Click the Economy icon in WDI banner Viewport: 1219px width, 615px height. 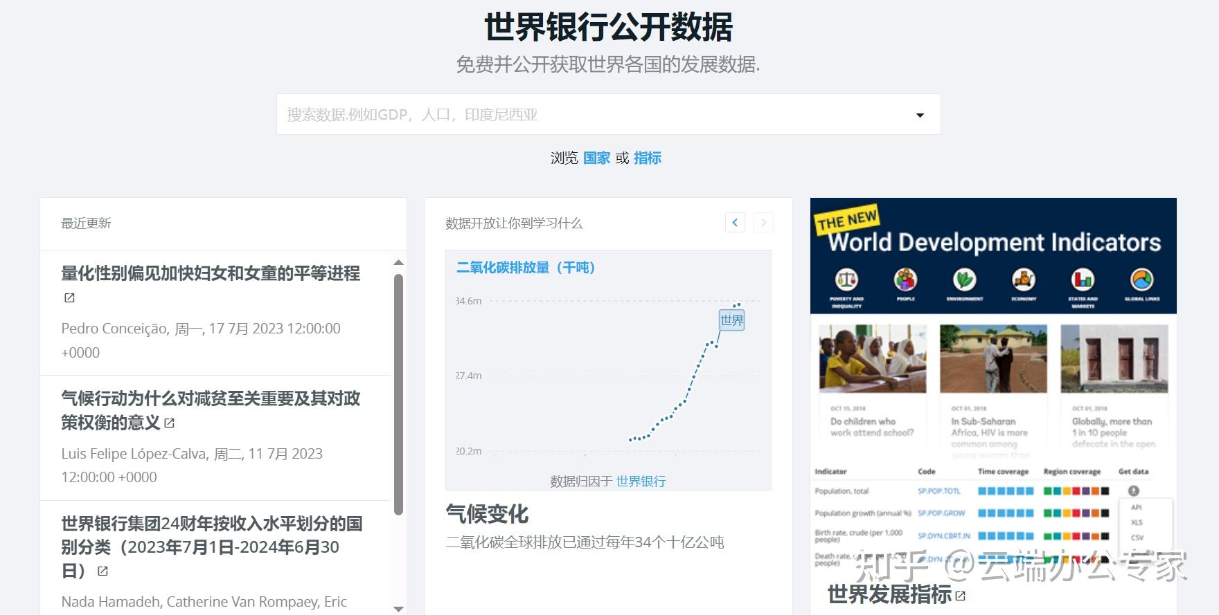pyautogui.click(x=1024, y=280)
